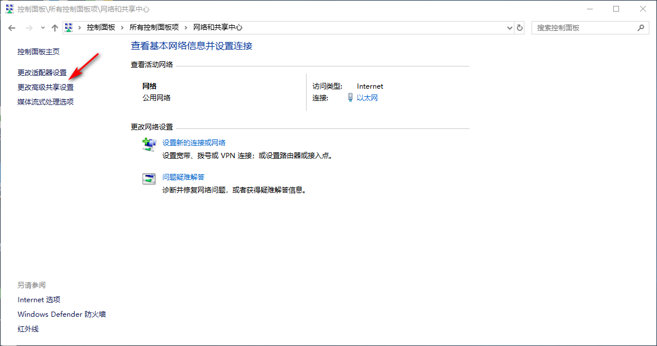
Task: Open Windows Defender 防火墙
Action: [x=62, y=314]
